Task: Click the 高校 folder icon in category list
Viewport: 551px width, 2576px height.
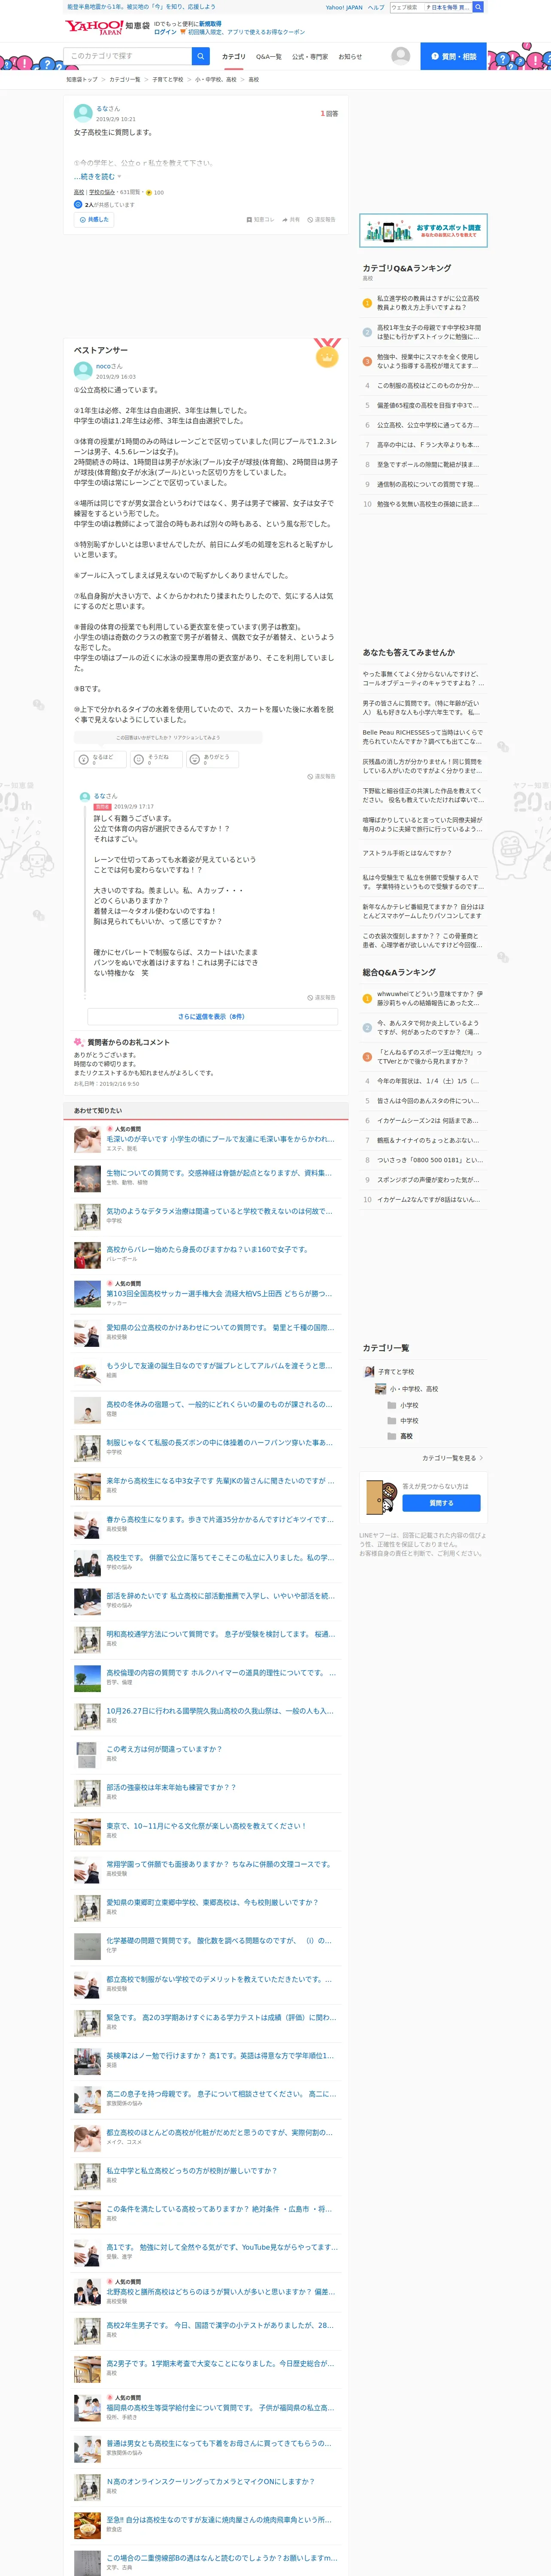Action: click(x=392, y=1436)
